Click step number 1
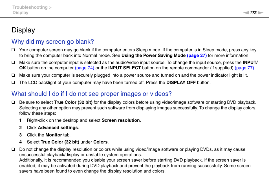The width and height of the screenshot is (269, 190). pos(20,120)
